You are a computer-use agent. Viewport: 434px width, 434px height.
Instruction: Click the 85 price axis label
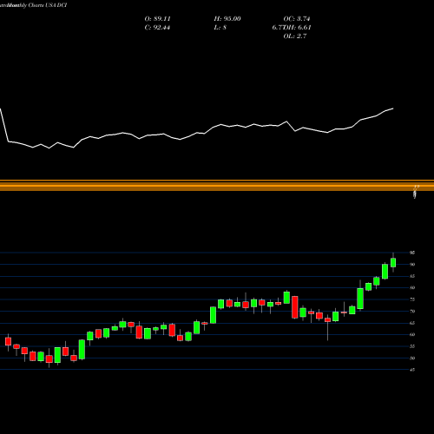coord(412,276)
